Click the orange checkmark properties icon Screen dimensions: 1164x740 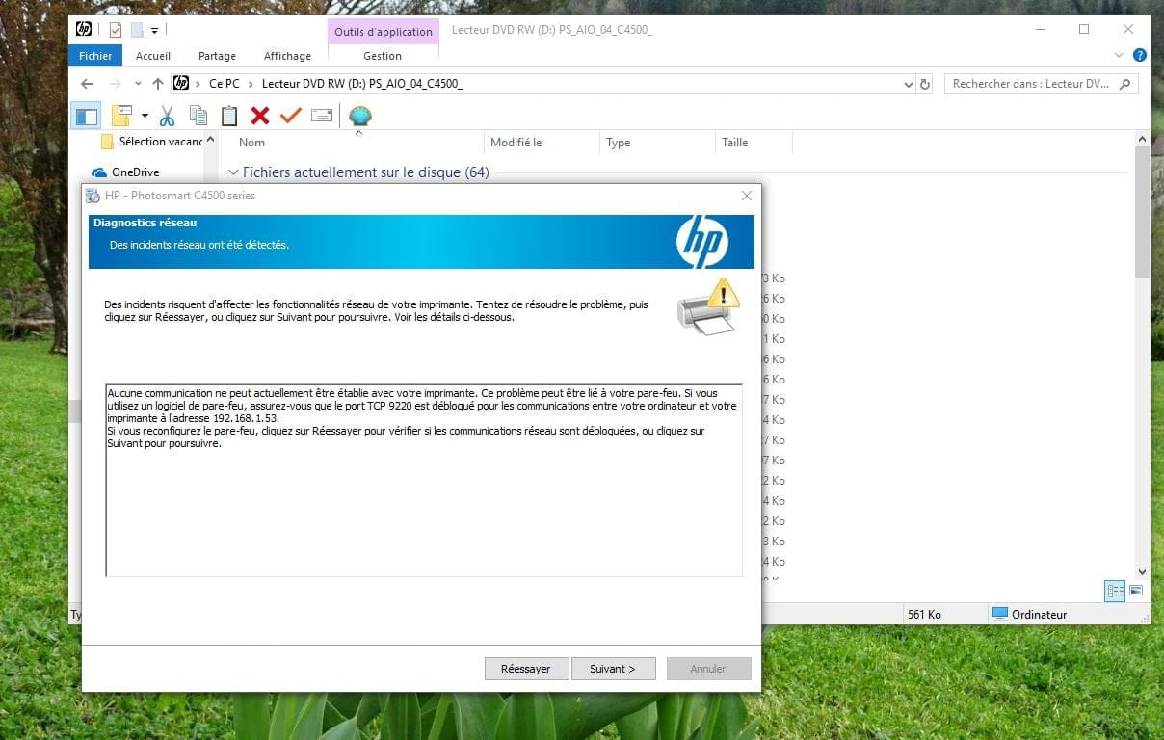(x=290, y=116)
